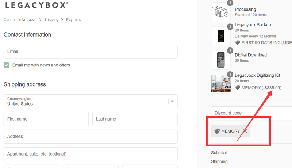
Task: Click the Discount code input field
Action: click(x=252, y=113)
